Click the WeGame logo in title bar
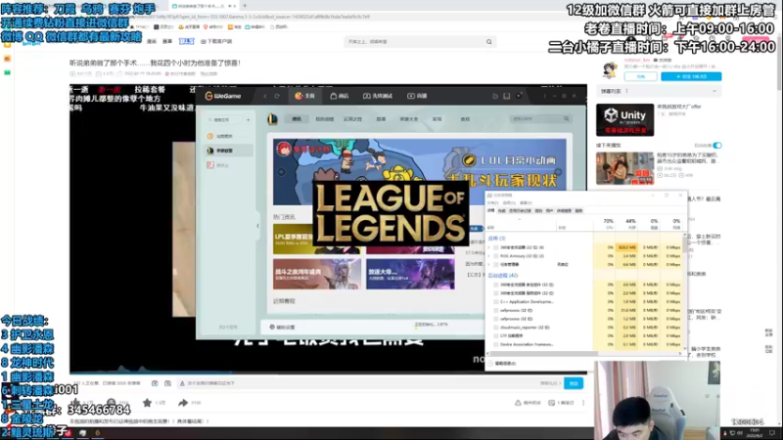The height and width of the screenshot is (440, 783). (x=223, y=96)
